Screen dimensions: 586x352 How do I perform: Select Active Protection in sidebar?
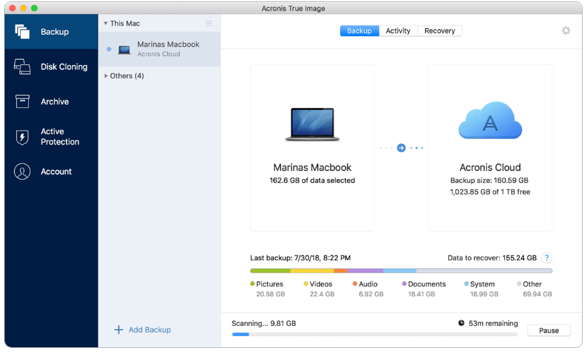pos(51,137)
